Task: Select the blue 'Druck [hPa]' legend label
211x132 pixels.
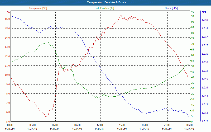Action: (x=171, y=8)
